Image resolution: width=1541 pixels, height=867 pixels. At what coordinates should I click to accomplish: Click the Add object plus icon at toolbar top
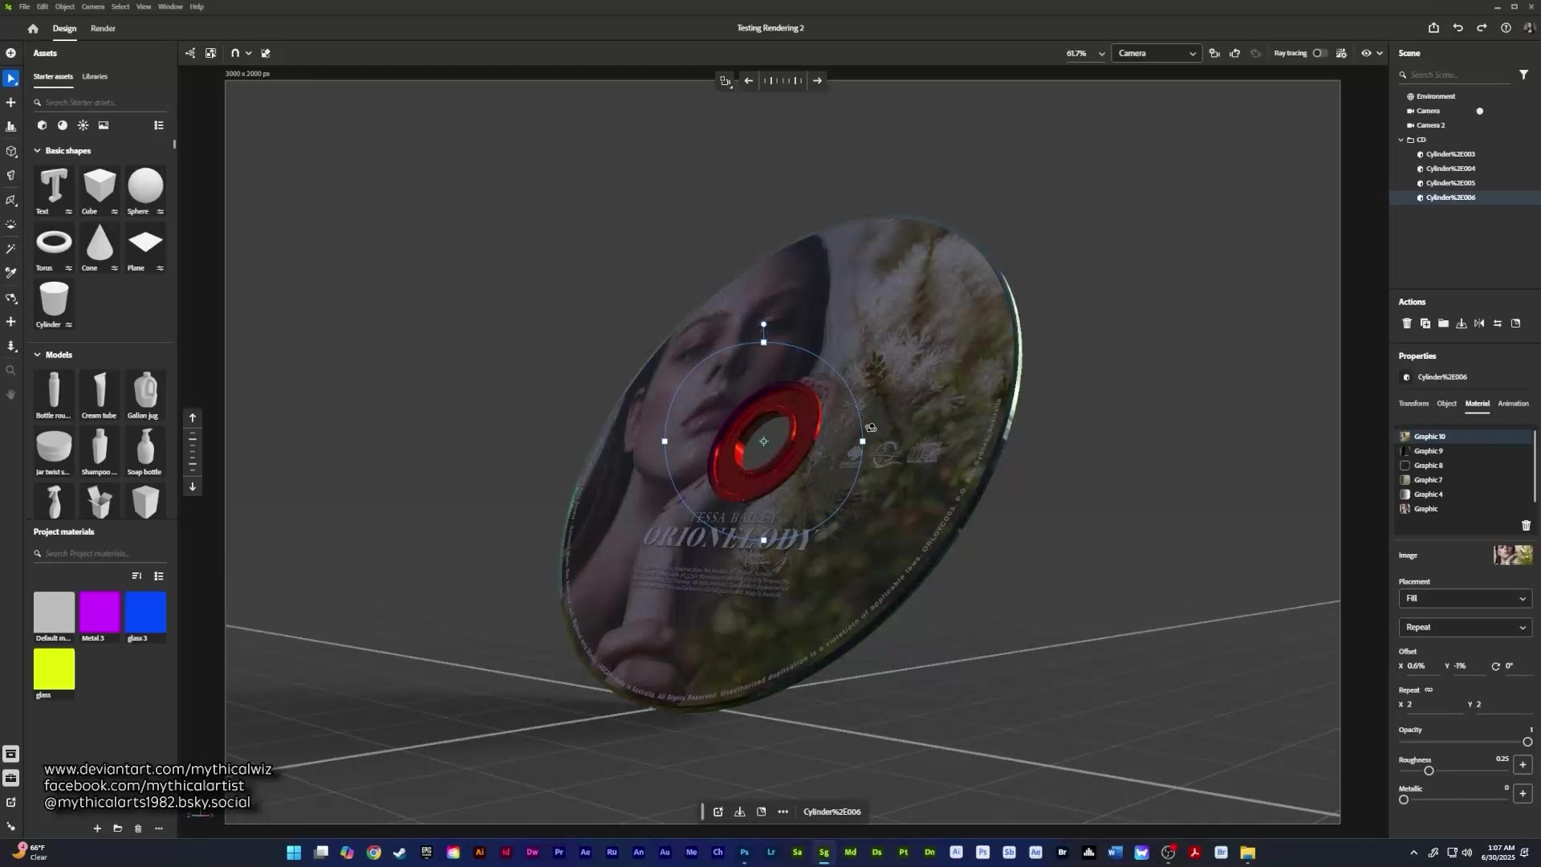[x=10, y=53]
